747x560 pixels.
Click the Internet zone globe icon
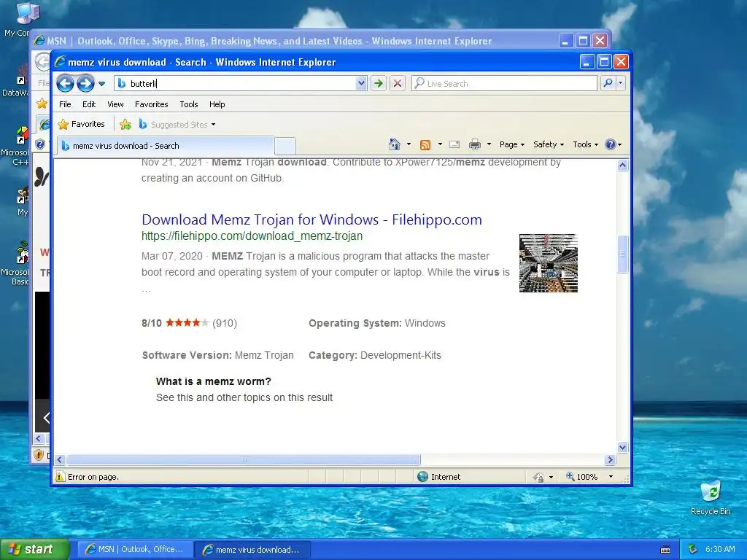click(x=422, y=477)
